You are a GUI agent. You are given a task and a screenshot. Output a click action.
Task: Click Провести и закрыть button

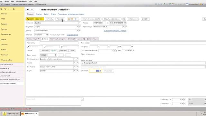[x=35, y=19]
